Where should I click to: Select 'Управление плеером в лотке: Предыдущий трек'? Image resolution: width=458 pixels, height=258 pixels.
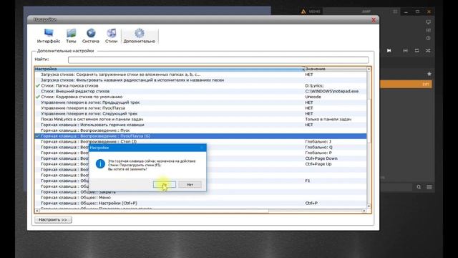[200, 102]
